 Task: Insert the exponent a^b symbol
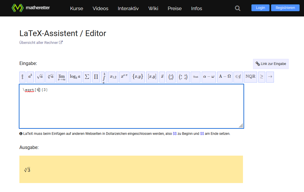[30, 77]
